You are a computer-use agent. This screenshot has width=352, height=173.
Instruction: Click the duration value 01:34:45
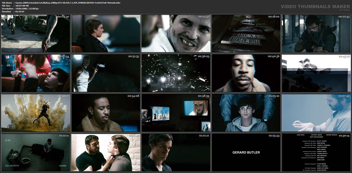[20, 11]
